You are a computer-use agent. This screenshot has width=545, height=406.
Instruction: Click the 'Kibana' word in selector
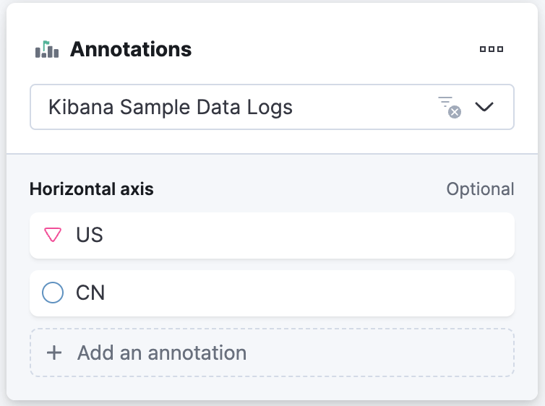(81, 107)
